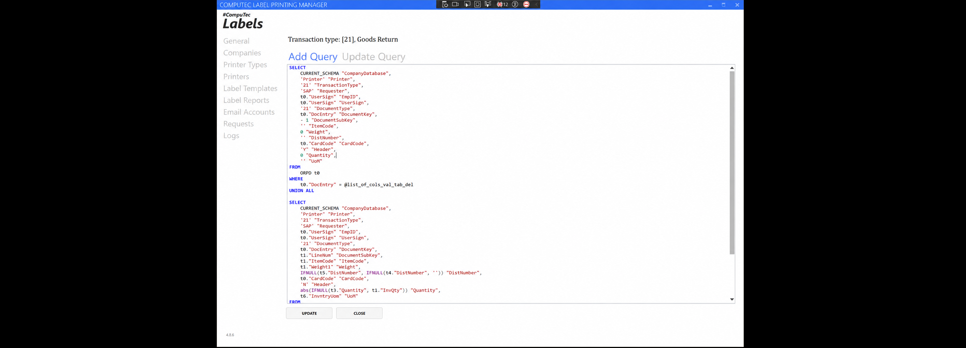Click the 'UNION ALL' keyword line

301,191
